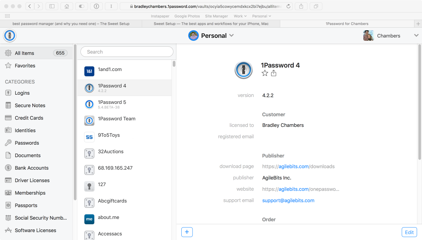Show Safari tab overview
Screen dimensions: 422x240
[x=316, y=6]
